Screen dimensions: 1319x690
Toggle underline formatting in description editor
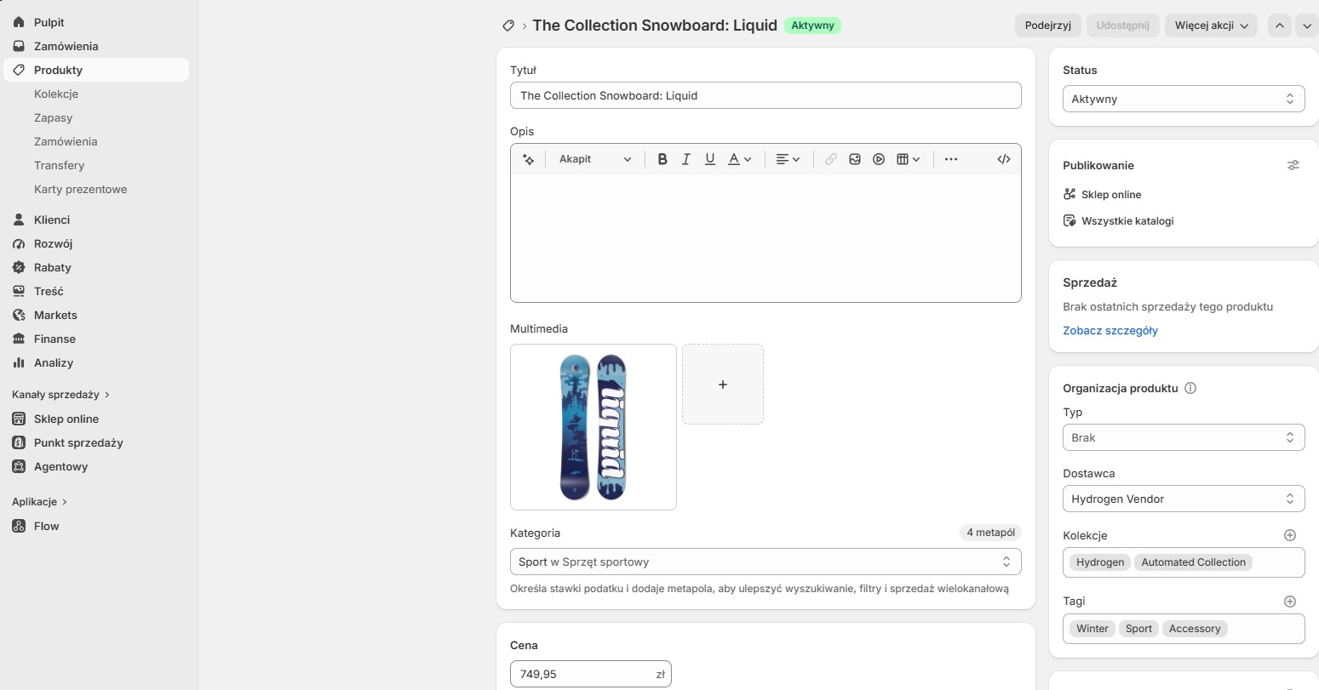(710, 159)
